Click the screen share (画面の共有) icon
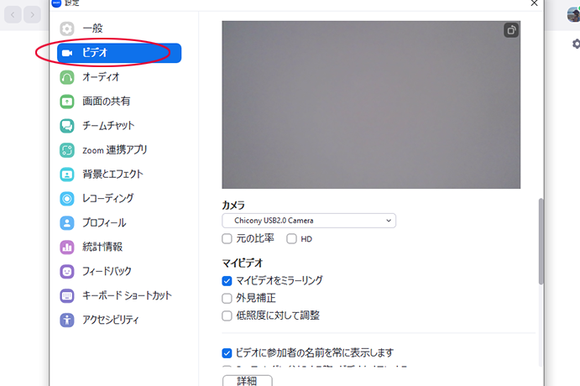The height and width of the screenshot is (386, 580). click(67, 102)
